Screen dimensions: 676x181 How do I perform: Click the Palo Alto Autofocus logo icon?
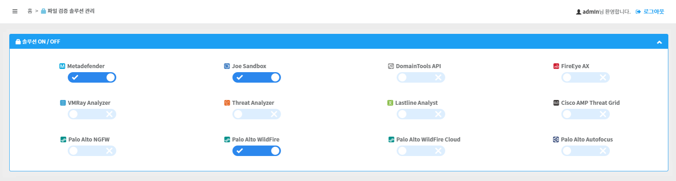coord(556,139)
